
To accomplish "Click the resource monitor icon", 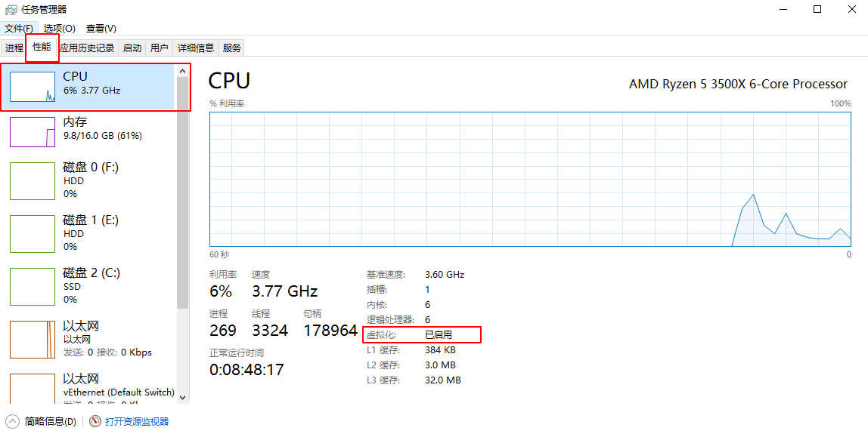I will tap(95, 421).
